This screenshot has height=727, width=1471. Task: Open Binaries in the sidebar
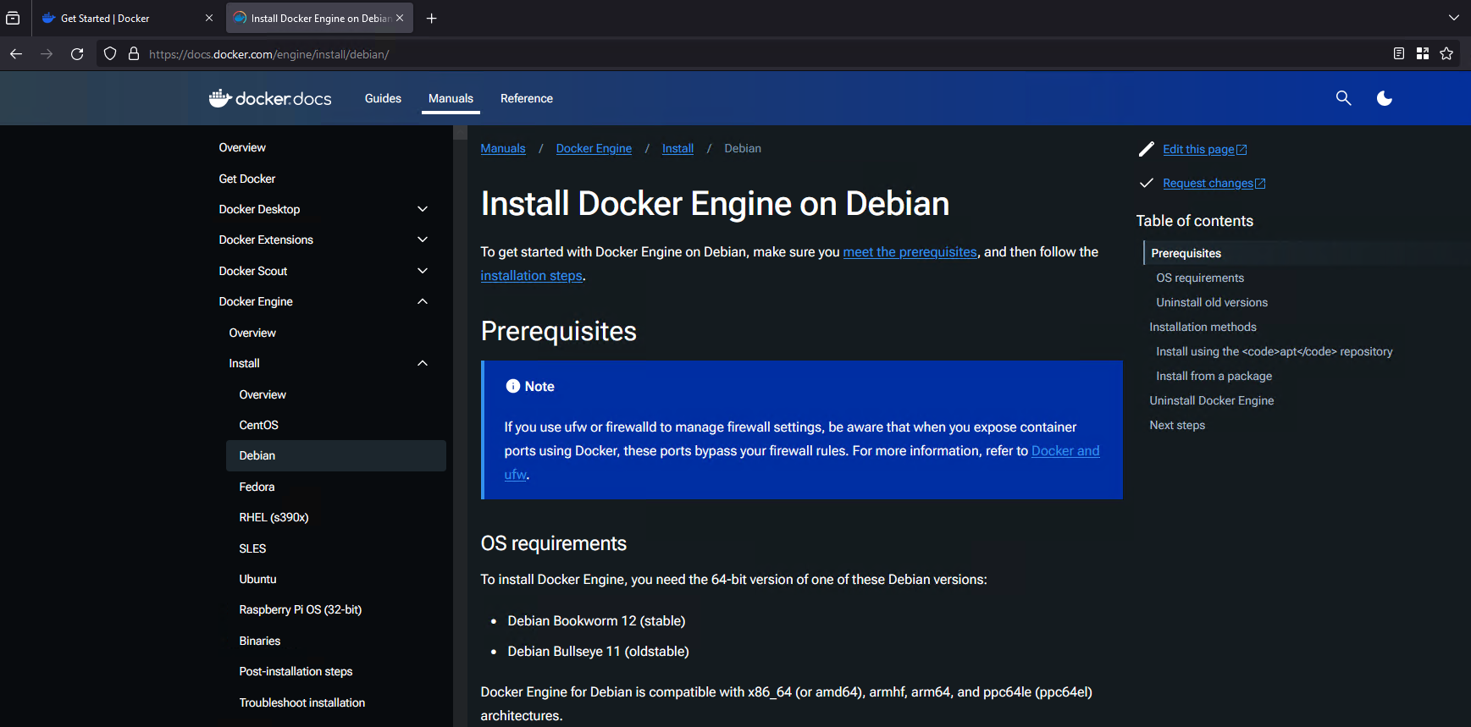[259, 641]
